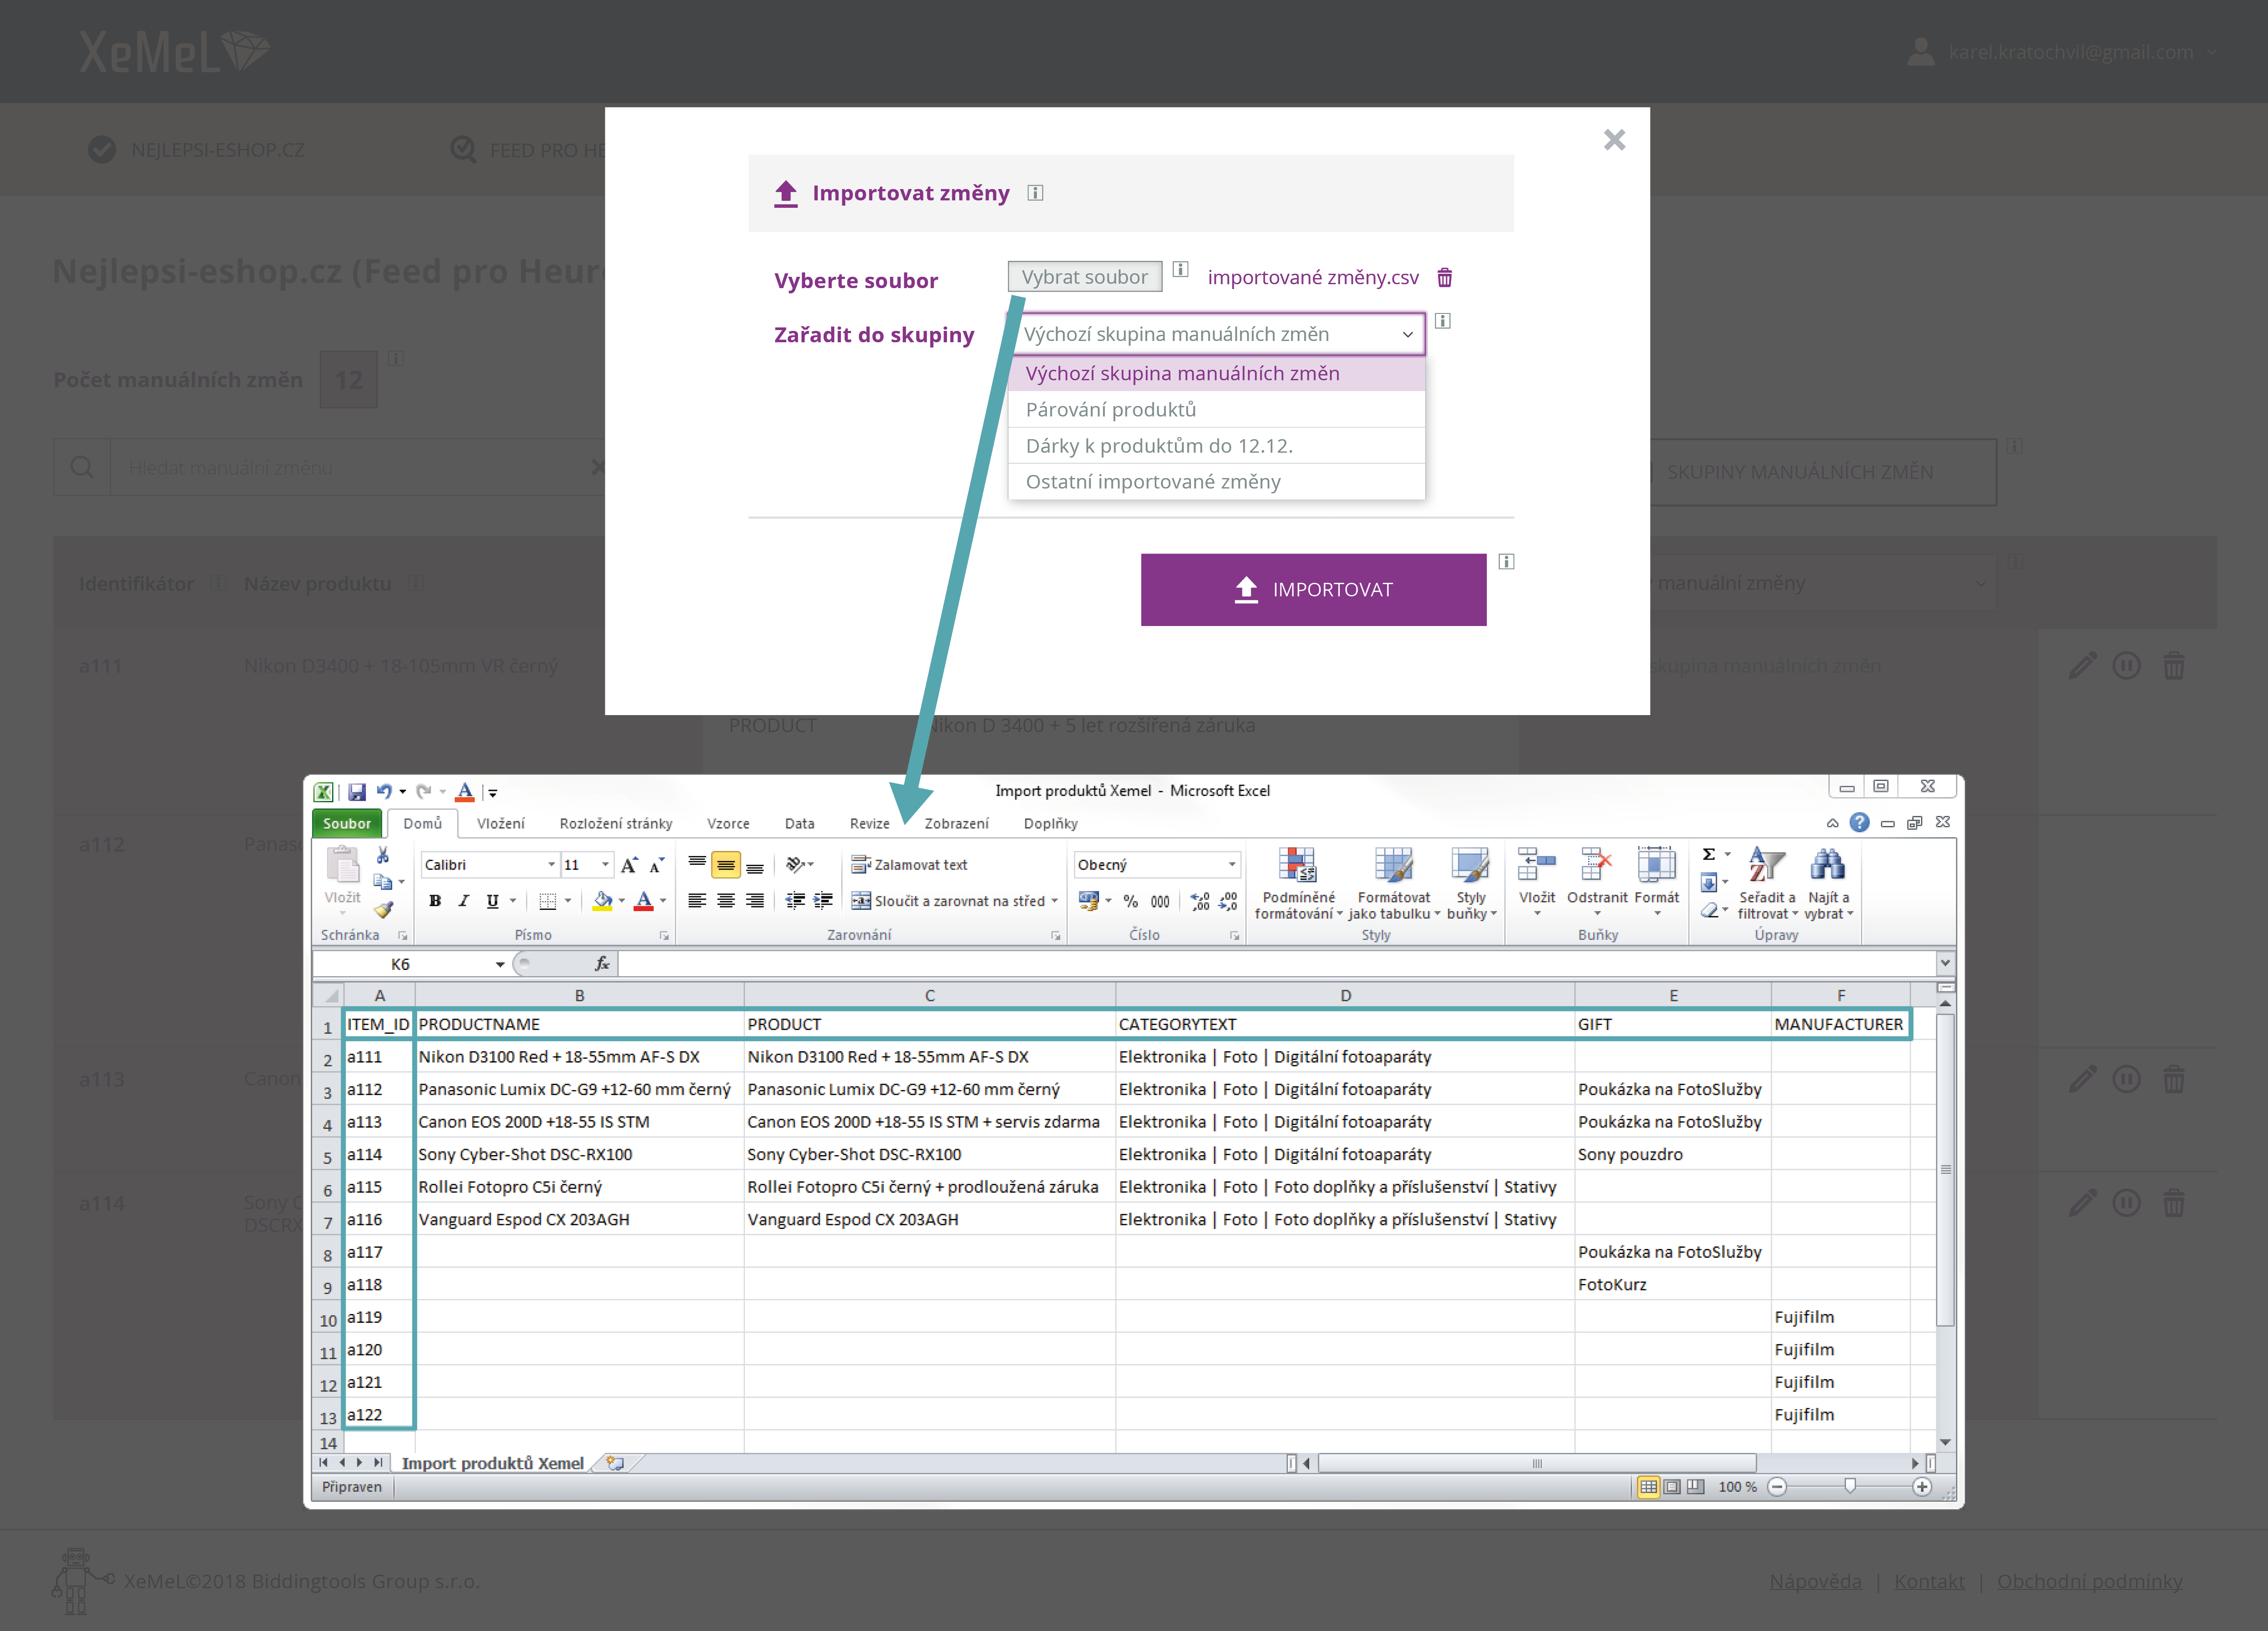This screenshot has height=1631, width=2268.
Task: Close the Importovat změny dialog
Action: (1614, 139)
